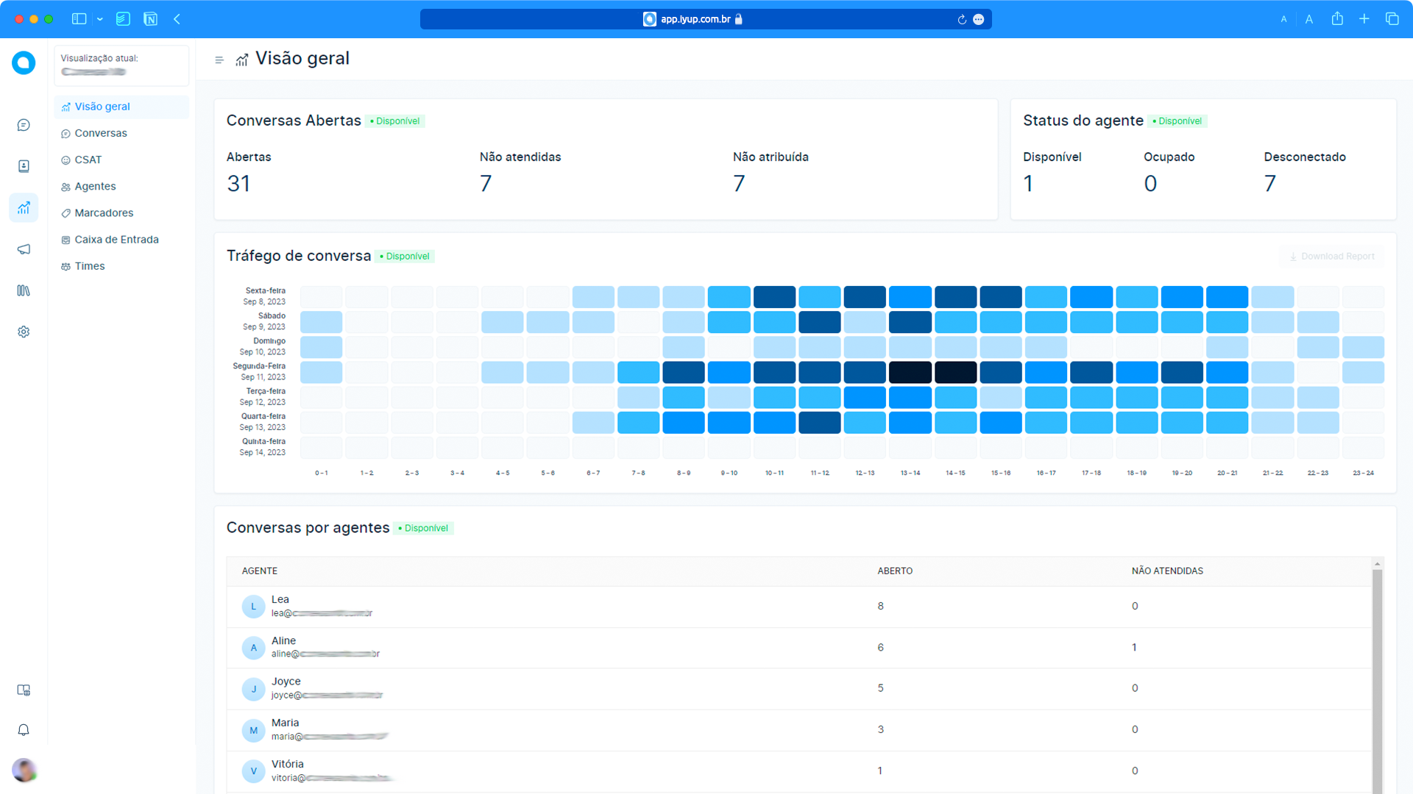Expand the sidebar options dropdown chevron
The image size is (1413, 794).
pyautogui.click(x=100, y=19)
